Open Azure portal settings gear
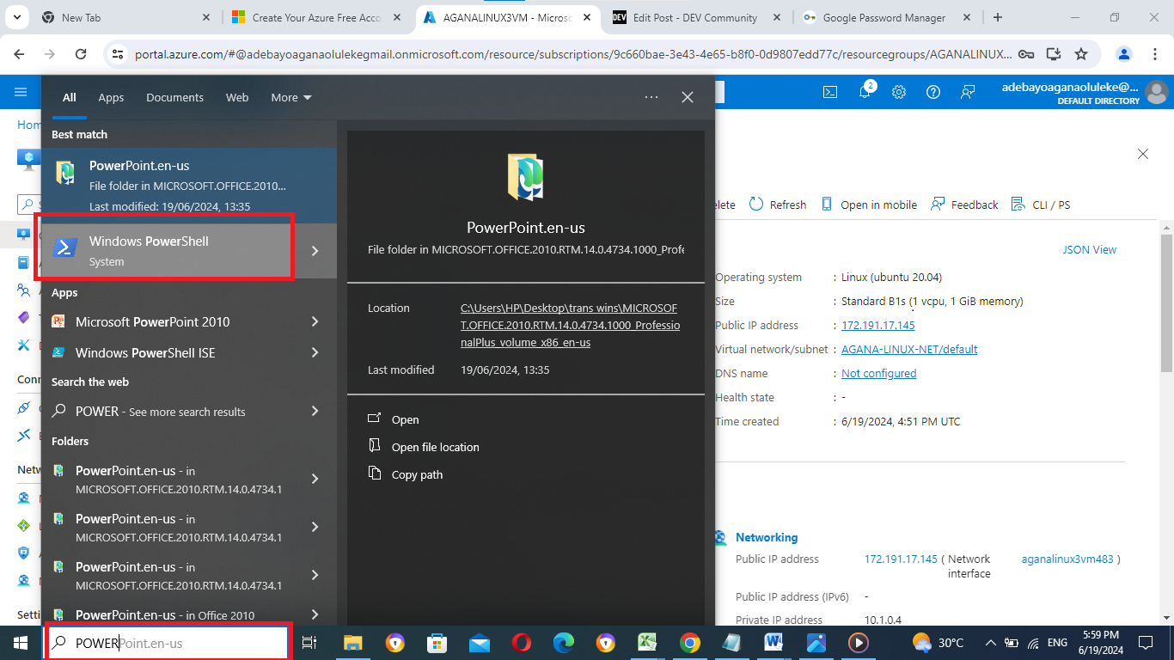Screen dimensions: 1174x660 (899, 92)
